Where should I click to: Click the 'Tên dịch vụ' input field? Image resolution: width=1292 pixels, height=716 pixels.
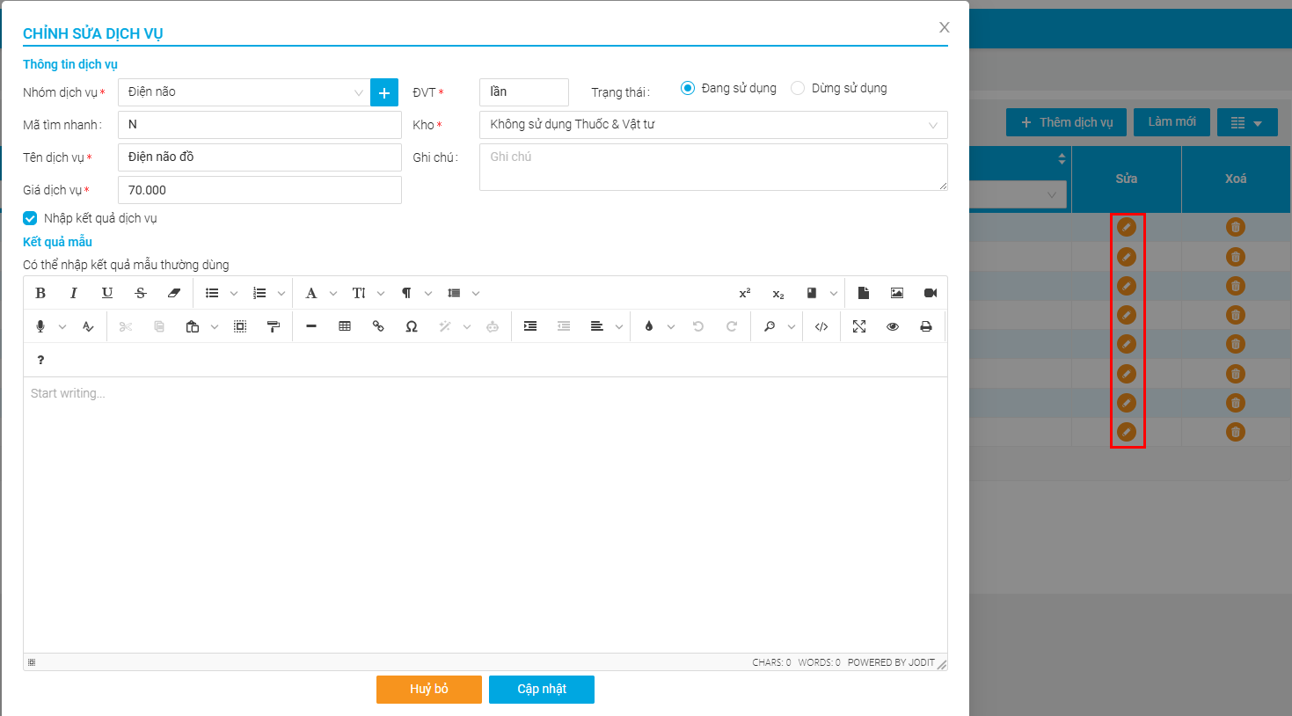tap(259, 157)
